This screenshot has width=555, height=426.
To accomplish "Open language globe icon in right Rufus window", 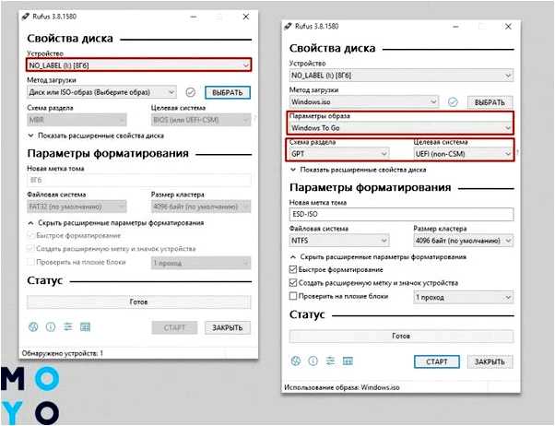I will [x=296, y=361].
